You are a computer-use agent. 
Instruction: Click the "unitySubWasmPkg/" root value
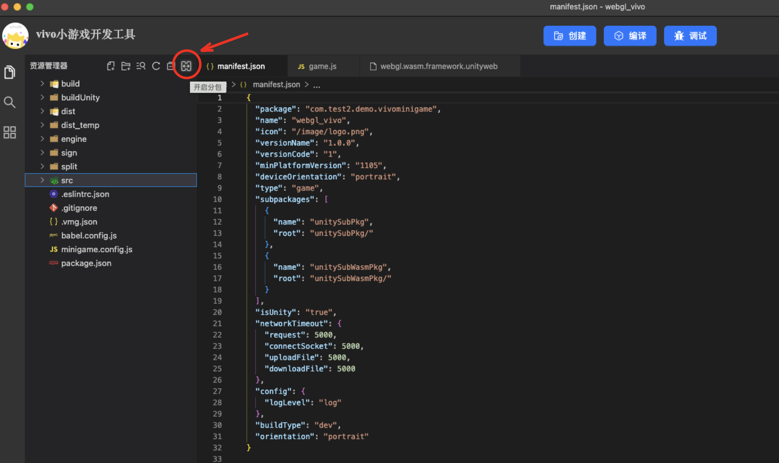[x=350, y=278]
